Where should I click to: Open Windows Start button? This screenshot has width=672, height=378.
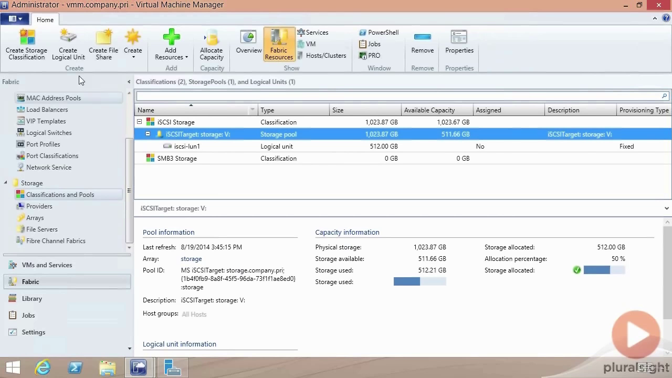[13, 367]
